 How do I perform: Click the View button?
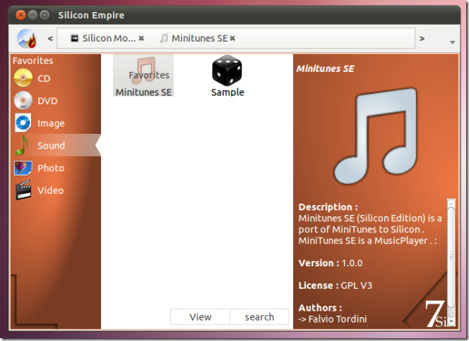click(200, 316)
